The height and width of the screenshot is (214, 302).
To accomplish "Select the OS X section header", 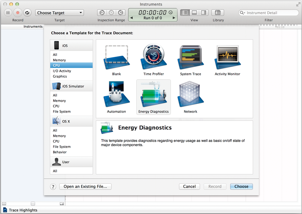I will pyautogui.click(x=71, y=121).
